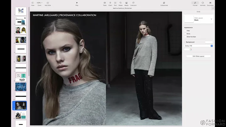Insert a Chart from toolbar

click(110, 3)
